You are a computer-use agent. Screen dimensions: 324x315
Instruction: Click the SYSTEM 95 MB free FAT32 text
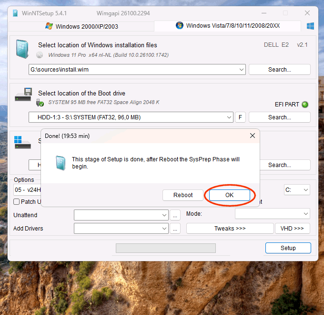point(104,102)
